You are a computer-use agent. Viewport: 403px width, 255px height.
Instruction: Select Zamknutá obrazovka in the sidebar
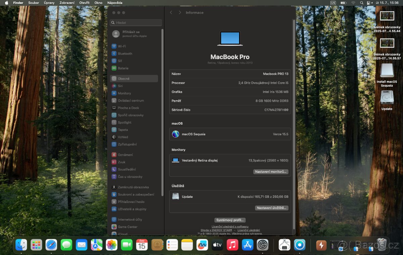coord(134,187)
